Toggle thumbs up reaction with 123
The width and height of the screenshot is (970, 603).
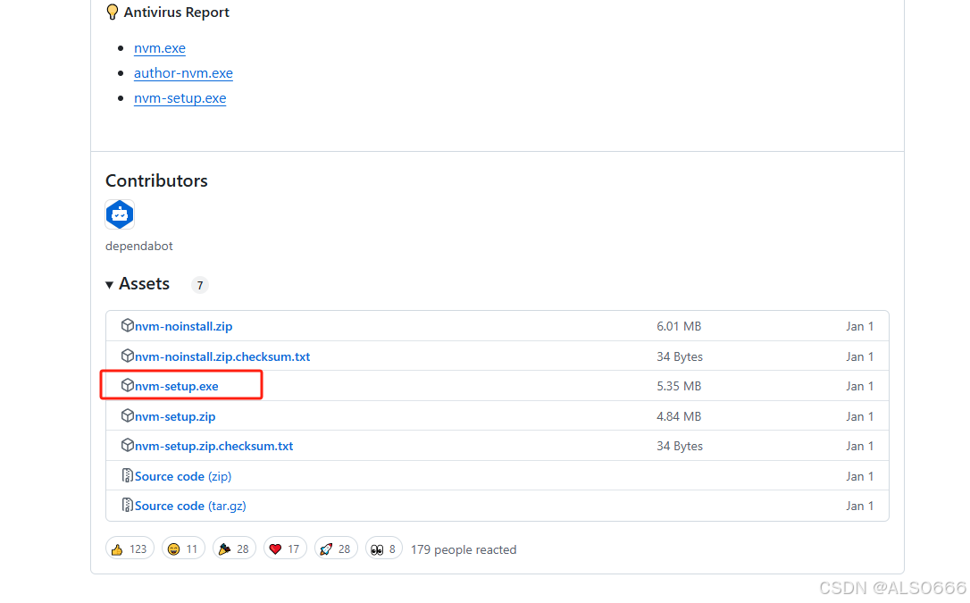point(130,549)
